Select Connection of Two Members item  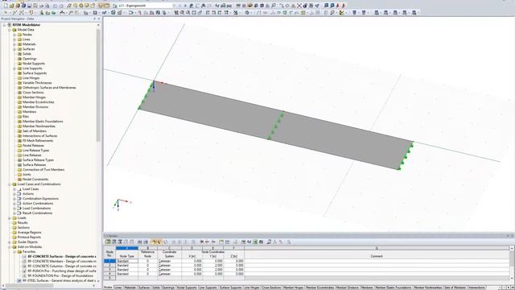click(x=43, y=170)
